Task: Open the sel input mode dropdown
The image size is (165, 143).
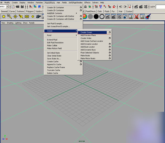Action: pos(153,7)
